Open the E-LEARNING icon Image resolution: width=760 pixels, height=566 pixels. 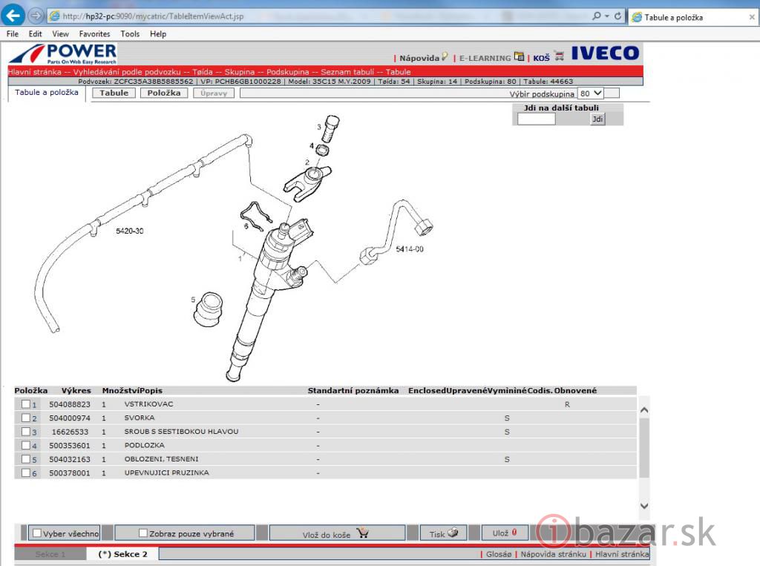click(x=519, y=56)
